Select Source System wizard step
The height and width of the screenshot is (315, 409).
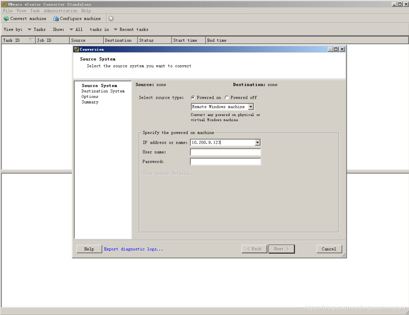point(100,85)
